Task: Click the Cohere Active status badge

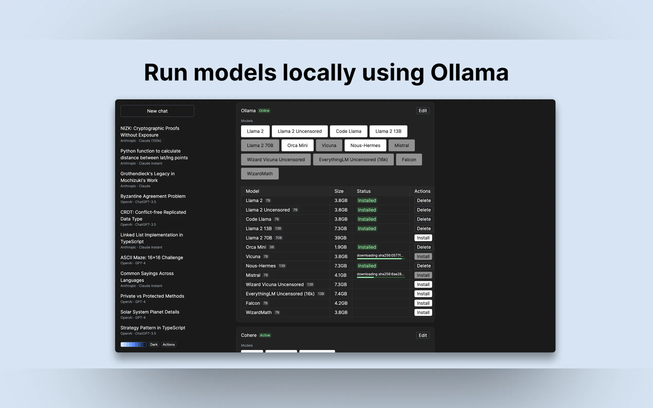Action: [265, 335]
